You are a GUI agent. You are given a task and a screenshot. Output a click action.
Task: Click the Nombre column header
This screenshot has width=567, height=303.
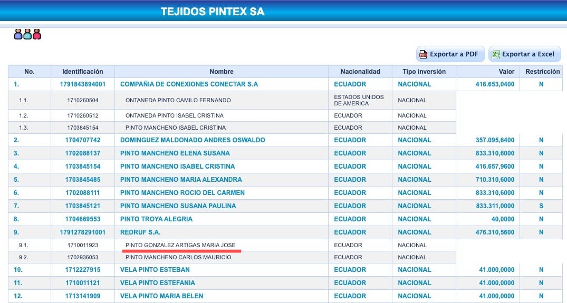(x=222, y=72)
